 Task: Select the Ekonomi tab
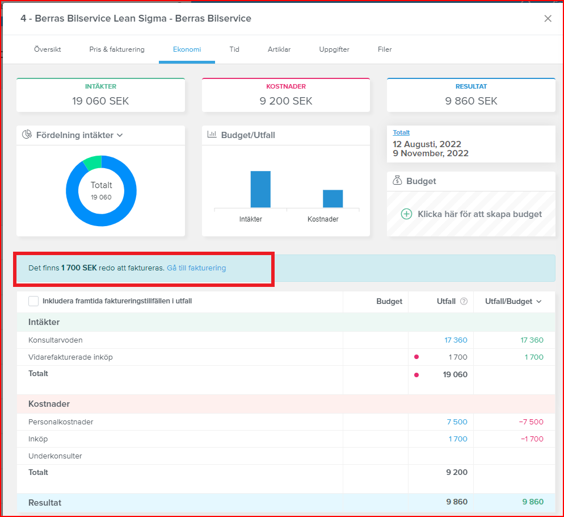tap(187, 49)
